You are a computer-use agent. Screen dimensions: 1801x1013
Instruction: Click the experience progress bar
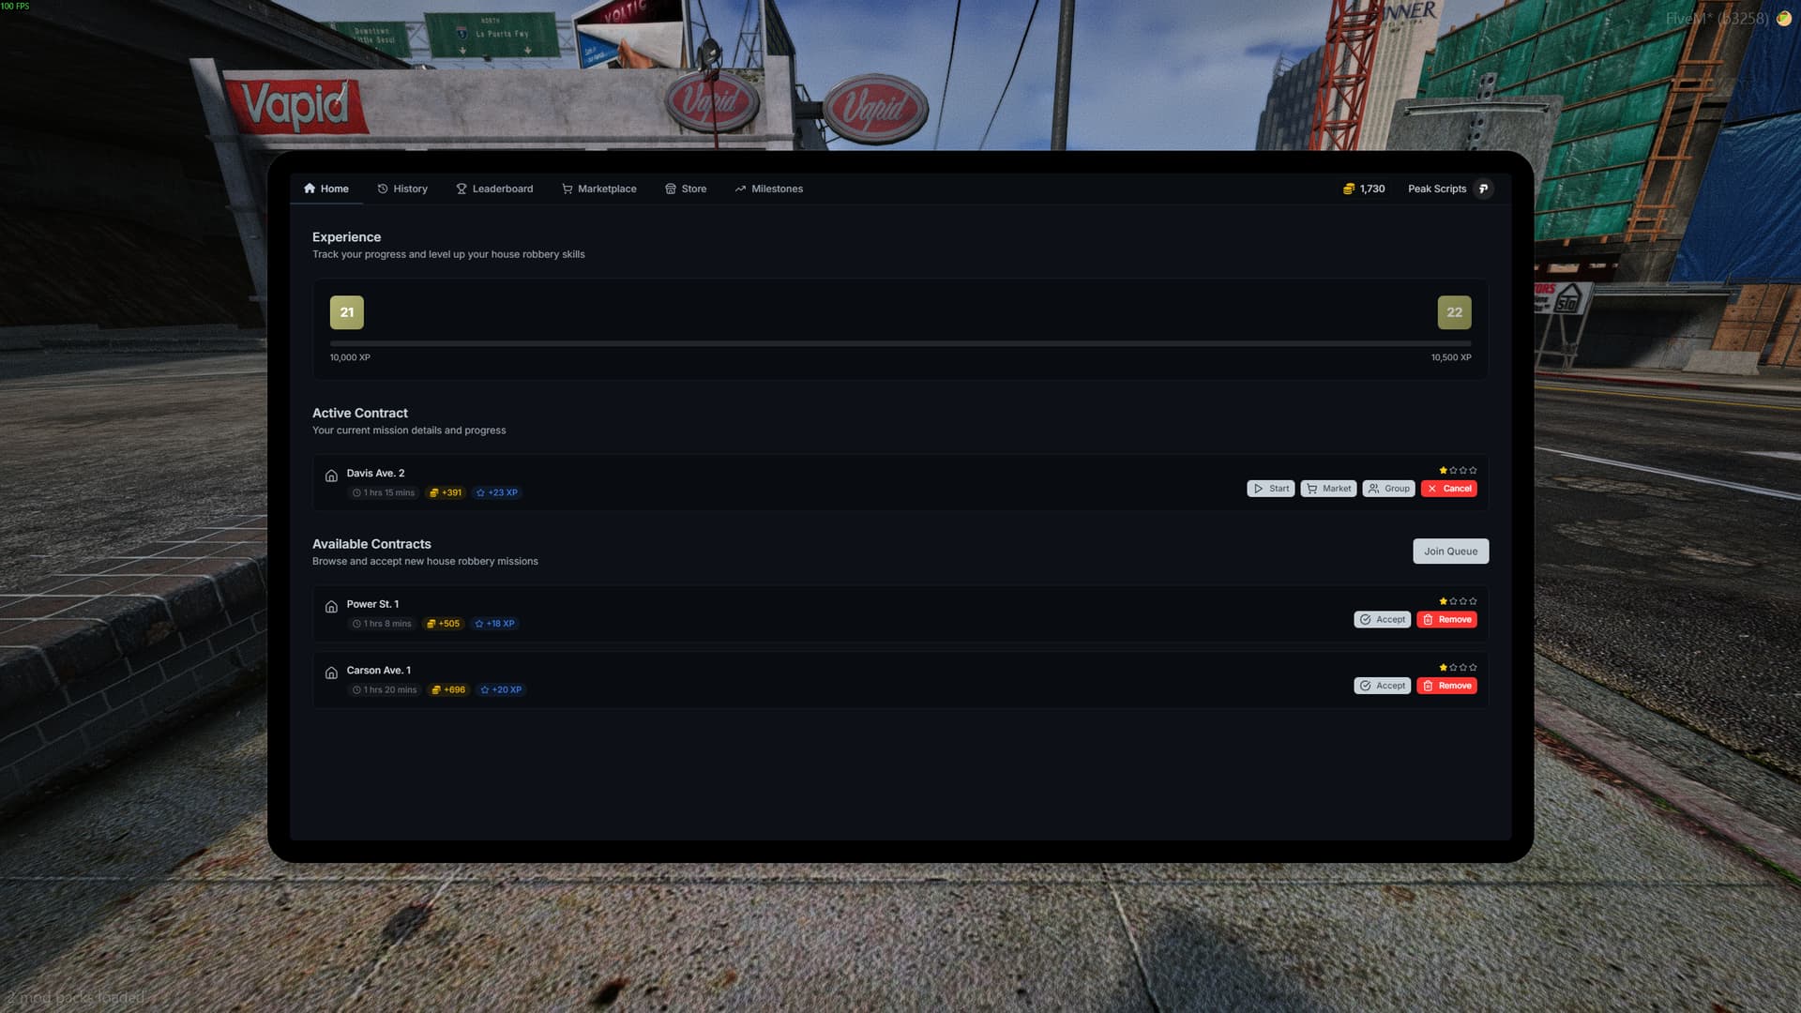(x=900, y=343)
